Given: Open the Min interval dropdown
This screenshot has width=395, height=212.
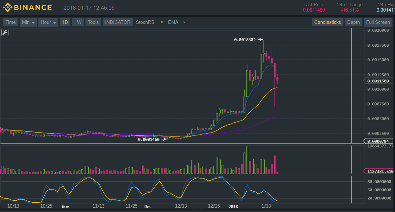Looking at the screenshot, I should (28, 22).
